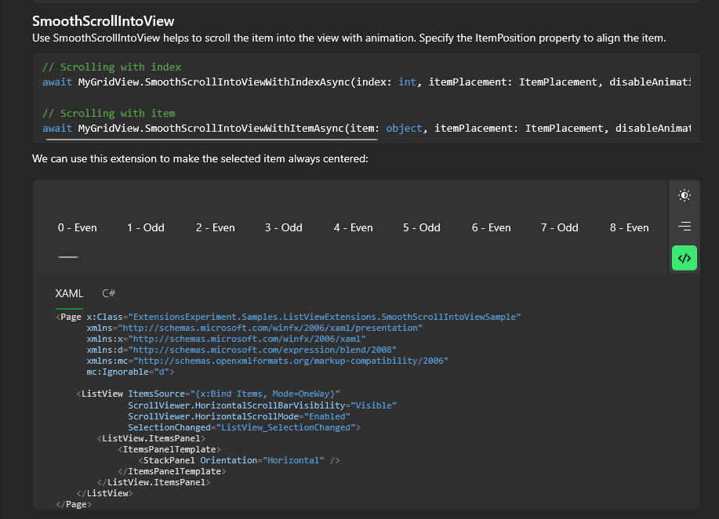
Task: Collapse the code panel using the code toggle
Action: pos(684,258)
